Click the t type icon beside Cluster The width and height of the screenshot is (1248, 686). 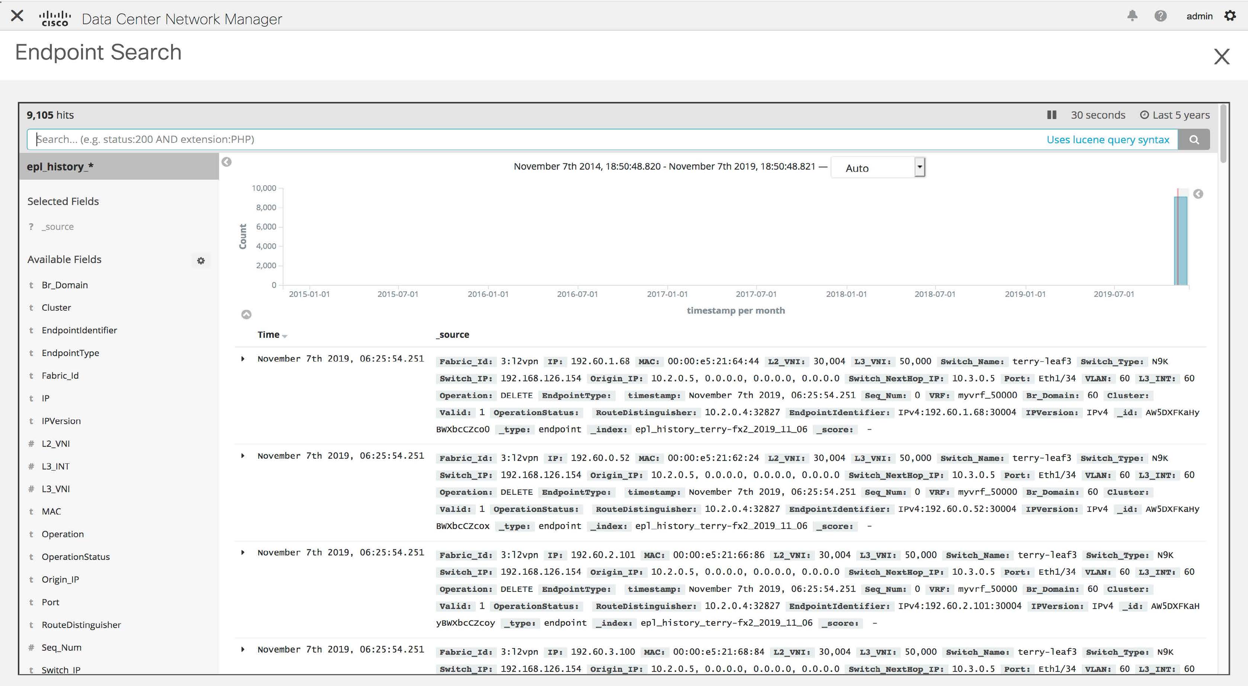[x=31, y=308]
